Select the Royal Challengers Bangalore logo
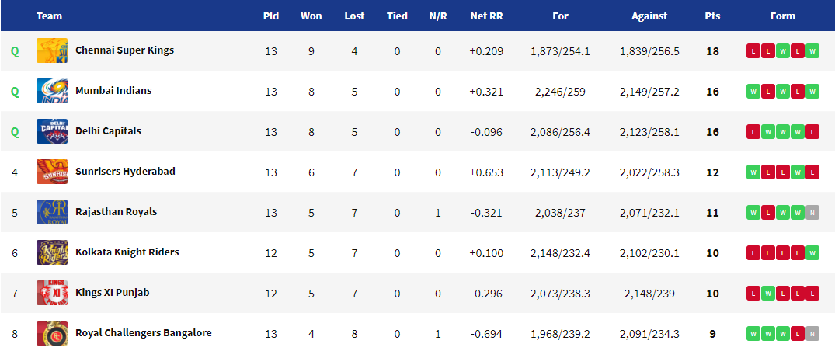 coord(51,333)
